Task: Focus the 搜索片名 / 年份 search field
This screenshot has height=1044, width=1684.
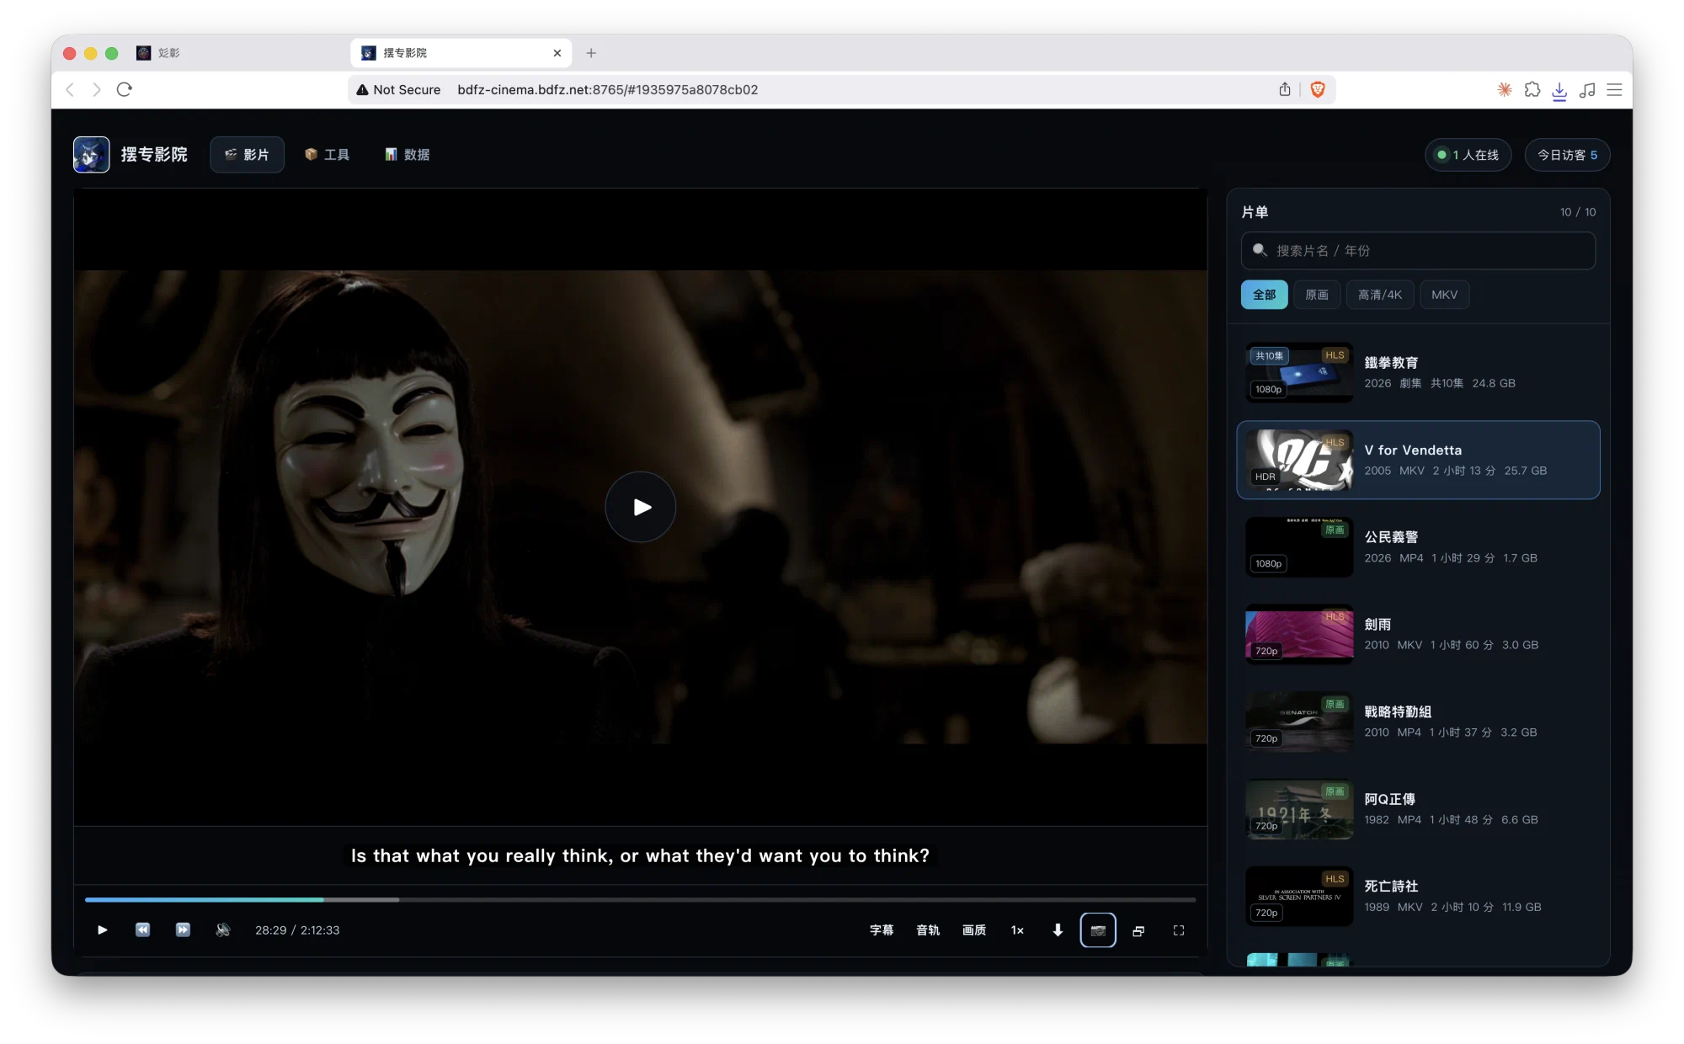Action: point(1418,251)
